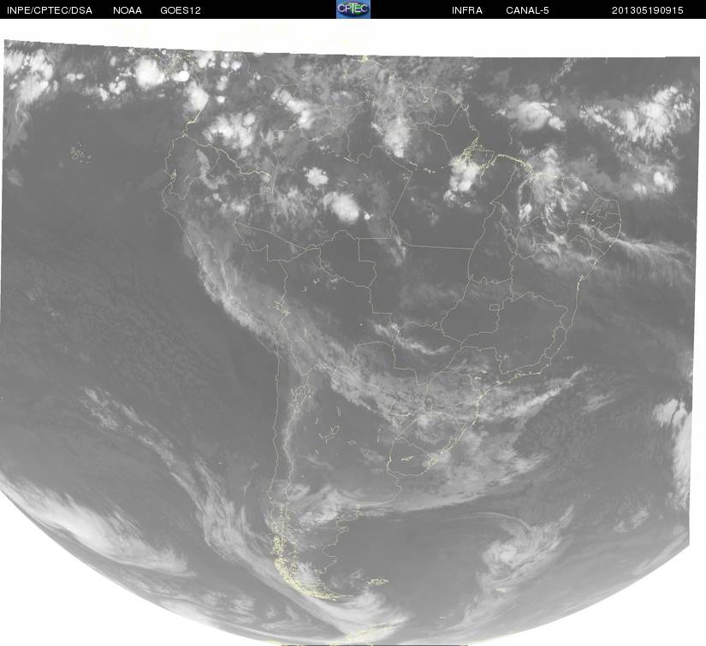
Task: Select the NOAA header label
Action: 128,10
